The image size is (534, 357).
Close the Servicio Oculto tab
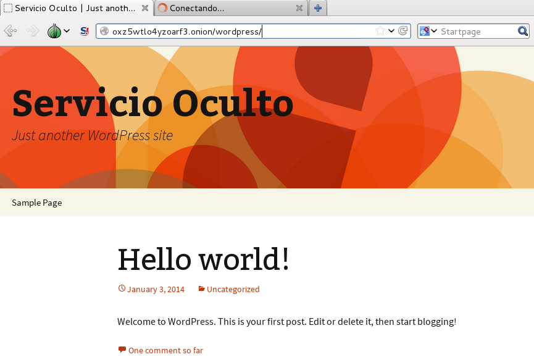(145, 8)
